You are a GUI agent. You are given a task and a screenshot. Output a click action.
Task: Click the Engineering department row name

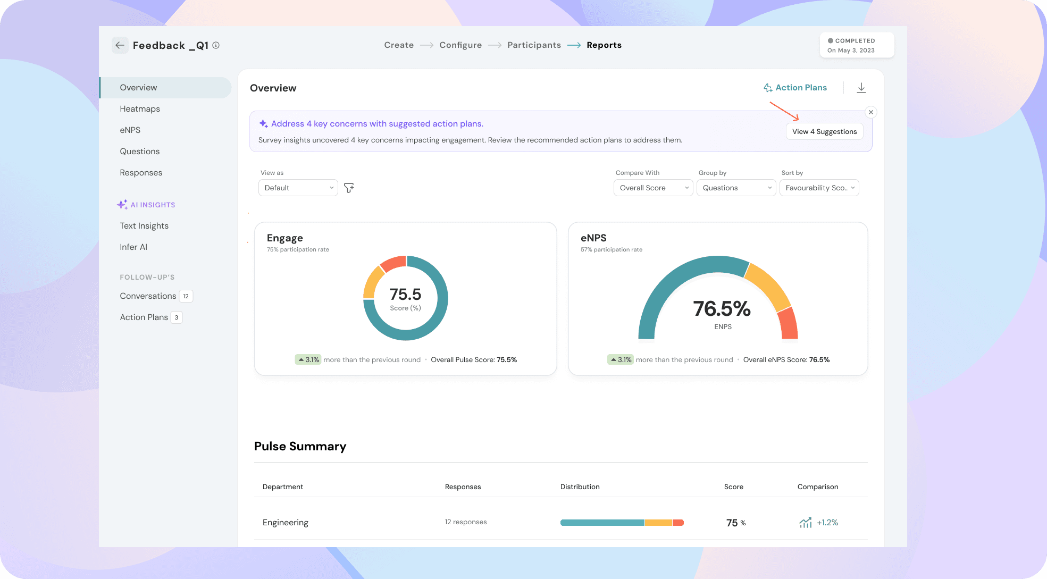286,523
